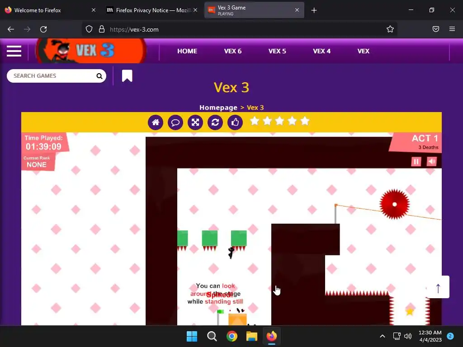Open VEX 6 in navigation
This screenshot has width=463, height=347.
click(233, 51)
